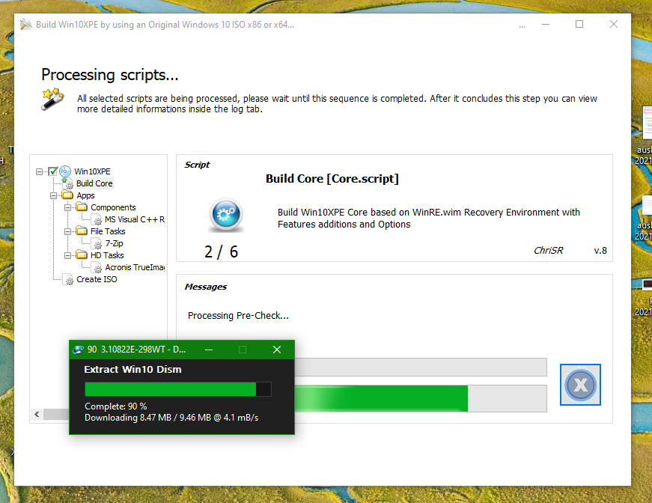
Task: Select the Apps folder in tree
Action: [85, 195]
